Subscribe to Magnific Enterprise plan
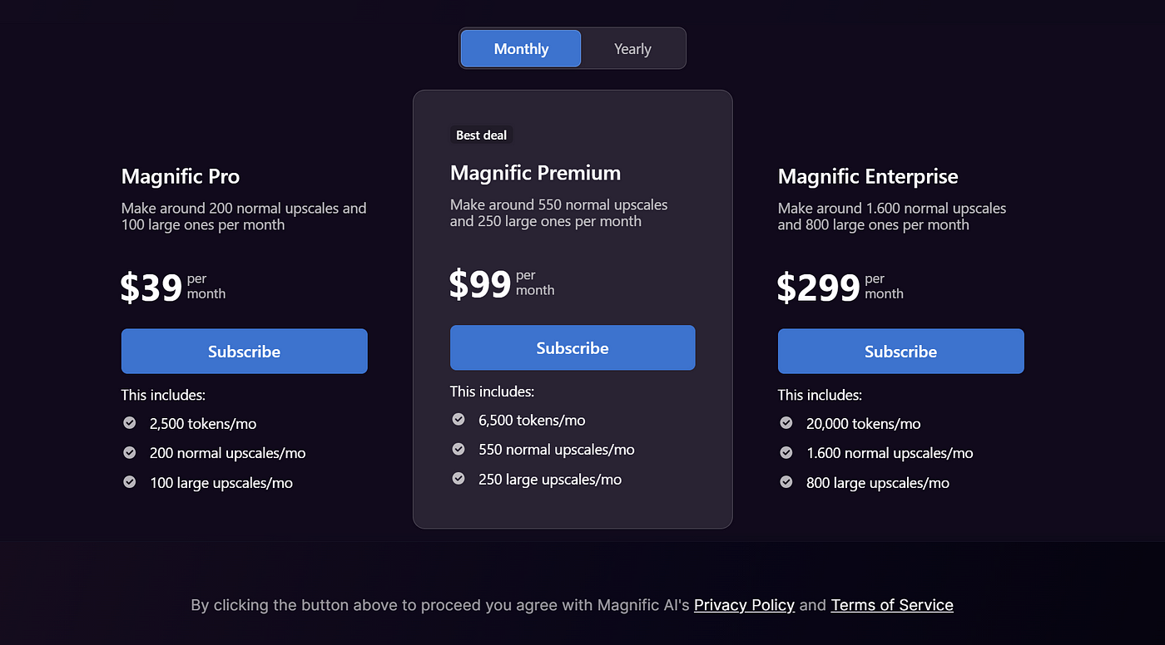1165x645 pixels. coord(900,352)
